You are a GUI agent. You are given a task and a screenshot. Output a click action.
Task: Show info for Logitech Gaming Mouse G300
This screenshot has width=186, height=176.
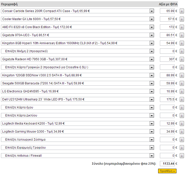coord(182,132)
